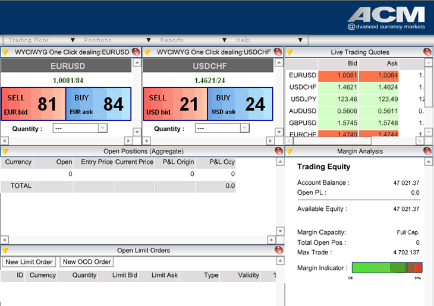Click the Open Positions scroll right arrow
The height and width of the screenshot is (306, 434).
point(271,239)
